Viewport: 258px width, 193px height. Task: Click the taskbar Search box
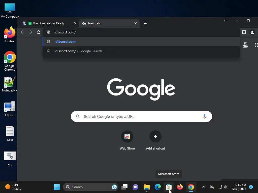[x=90, y=187]
